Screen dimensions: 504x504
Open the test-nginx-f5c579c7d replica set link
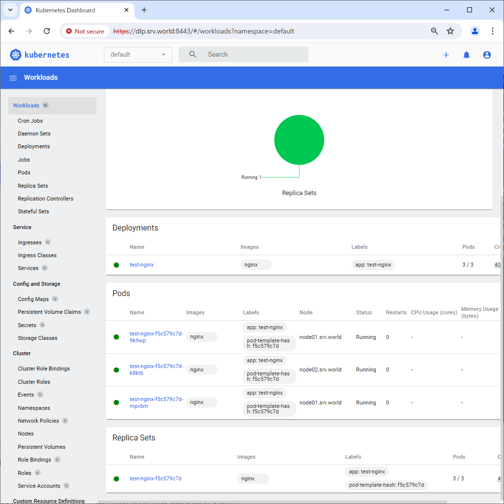point(156,478)
